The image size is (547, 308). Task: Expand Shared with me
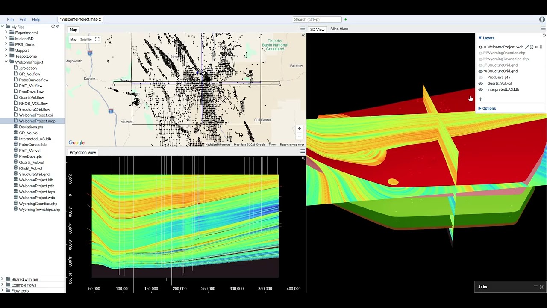[x=2, y=279]
